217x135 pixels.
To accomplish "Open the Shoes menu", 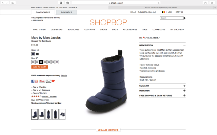I will pos(103,29).
